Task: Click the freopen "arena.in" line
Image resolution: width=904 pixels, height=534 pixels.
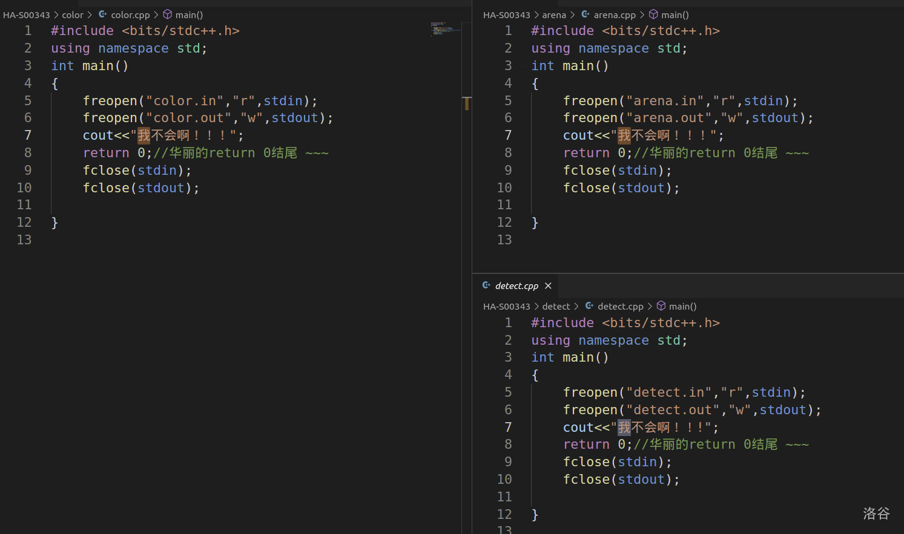Action: [681, 100]
